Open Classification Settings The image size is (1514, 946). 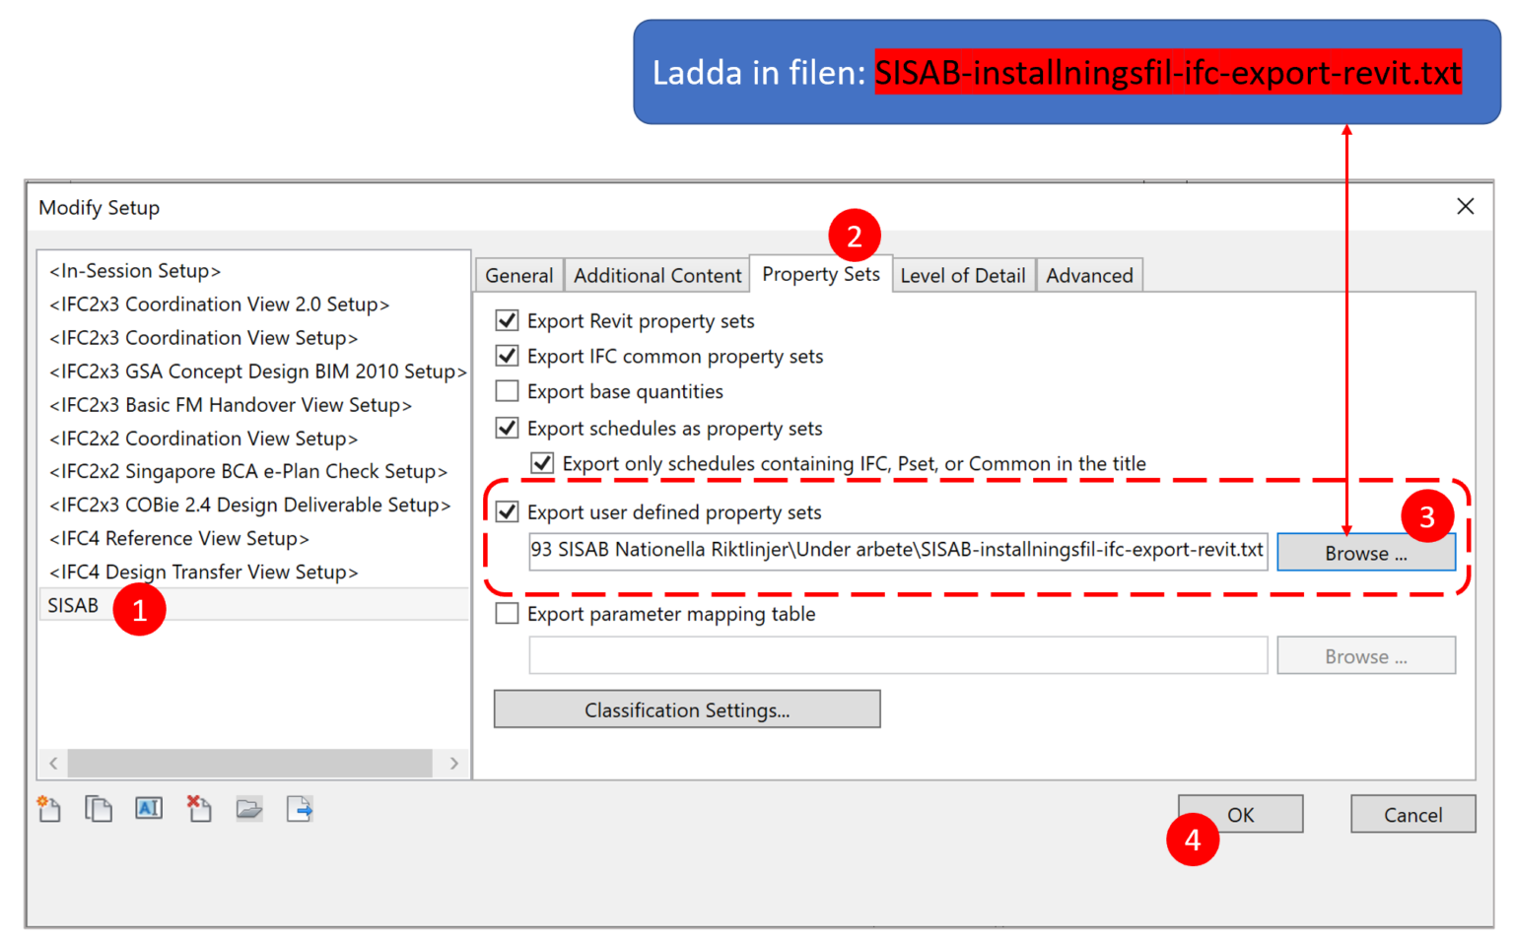tap(687, 709)
